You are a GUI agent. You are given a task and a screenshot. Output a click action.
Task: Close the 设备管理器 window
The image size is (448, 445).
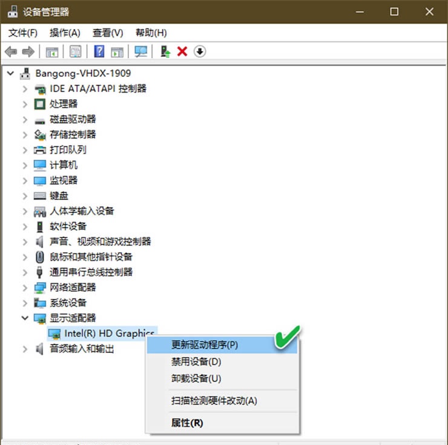[x=429, y=12]
